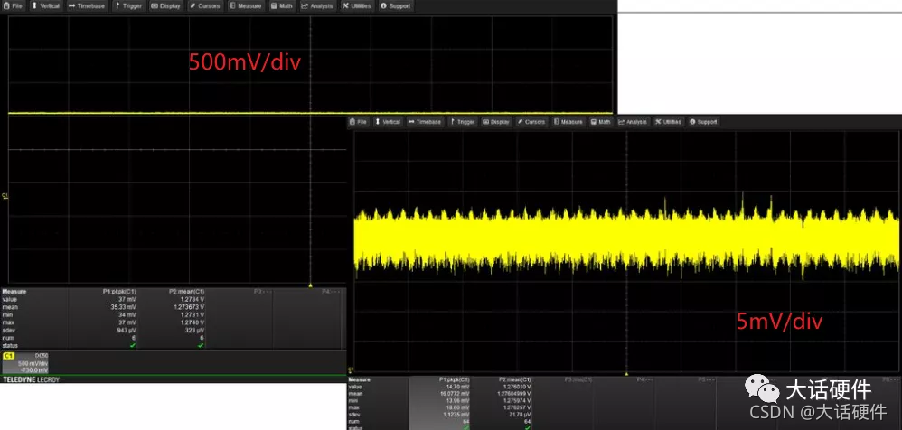
Task: Open Utilities menu in the 5mV/div scope window
Action: pyautogui.click(x=668, y=122)
